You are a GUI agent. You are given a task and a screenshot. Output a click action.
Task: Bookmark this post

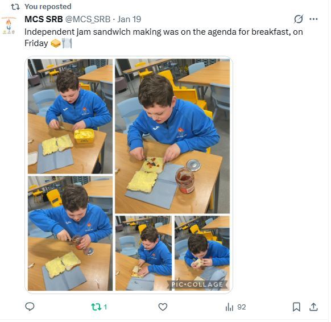(x=296, y=307)
